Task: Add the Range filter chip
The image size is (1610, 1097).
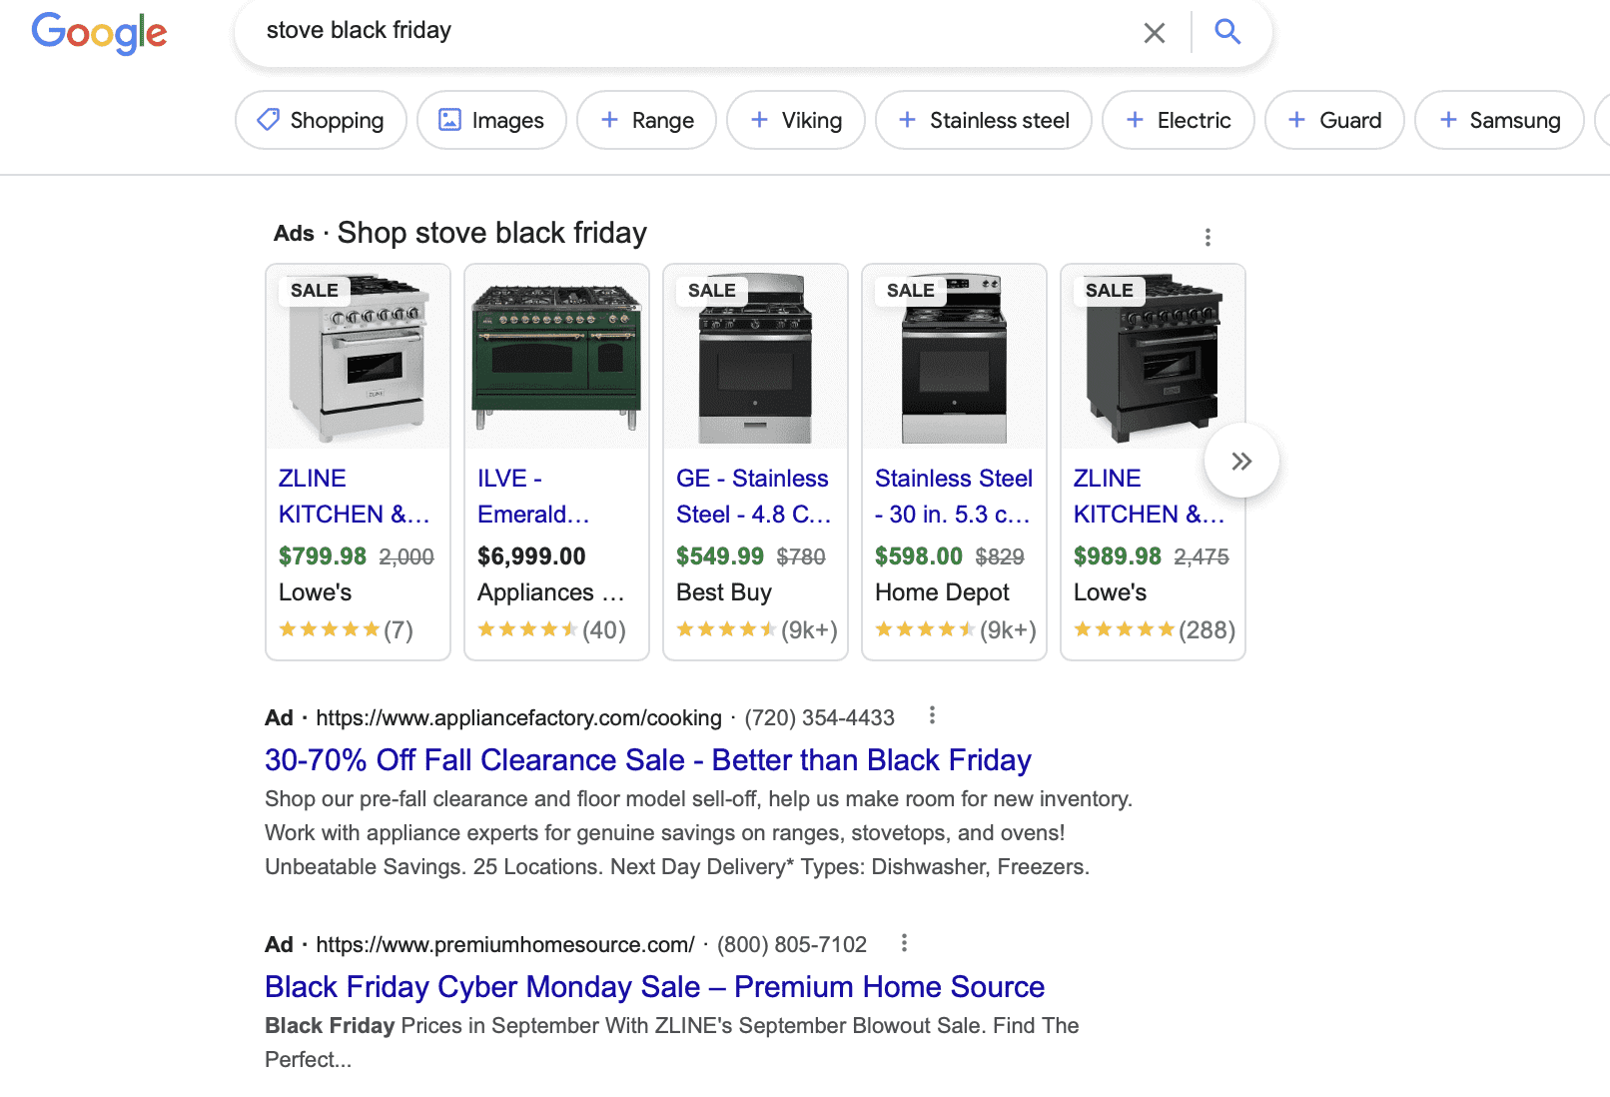Action: click(x=646, y=120)
